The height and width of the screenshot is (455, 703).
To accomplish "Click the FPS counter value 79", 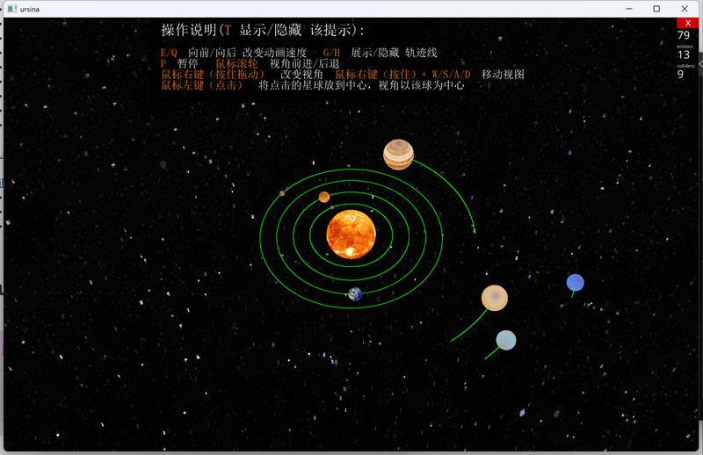I will coord(684,35).
